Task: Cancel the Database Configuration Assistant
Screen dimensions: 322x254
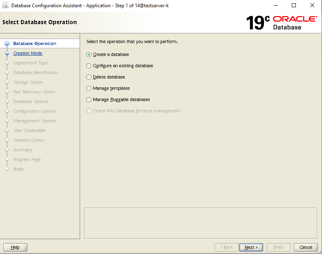Action: [x=306, y=247]
